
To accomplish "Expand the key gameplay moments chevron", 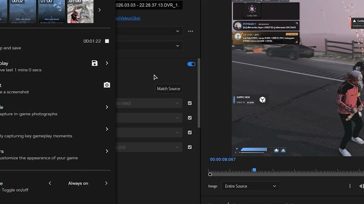I will [x=107, y=129].
